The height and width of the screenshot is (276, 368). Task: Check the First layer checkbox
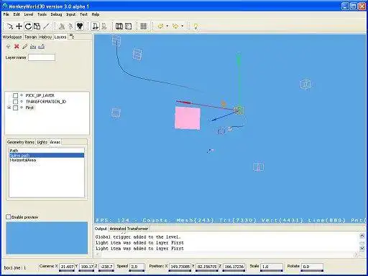(x=15, y=108)
